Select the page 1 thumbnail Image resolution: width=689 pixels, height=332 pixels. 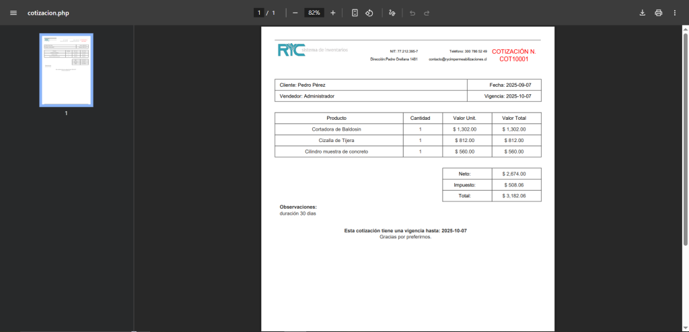point(66,70)
